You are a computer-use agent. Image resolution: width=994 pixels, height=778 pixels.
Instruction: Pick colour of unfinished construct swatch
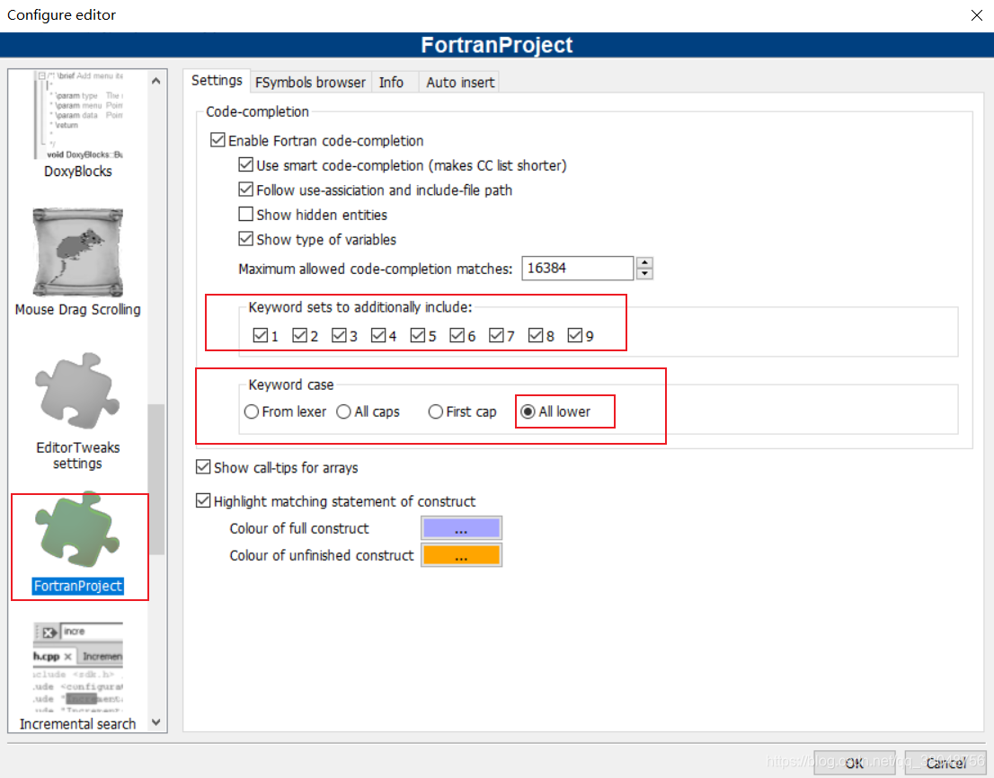(x=462, y=555)
